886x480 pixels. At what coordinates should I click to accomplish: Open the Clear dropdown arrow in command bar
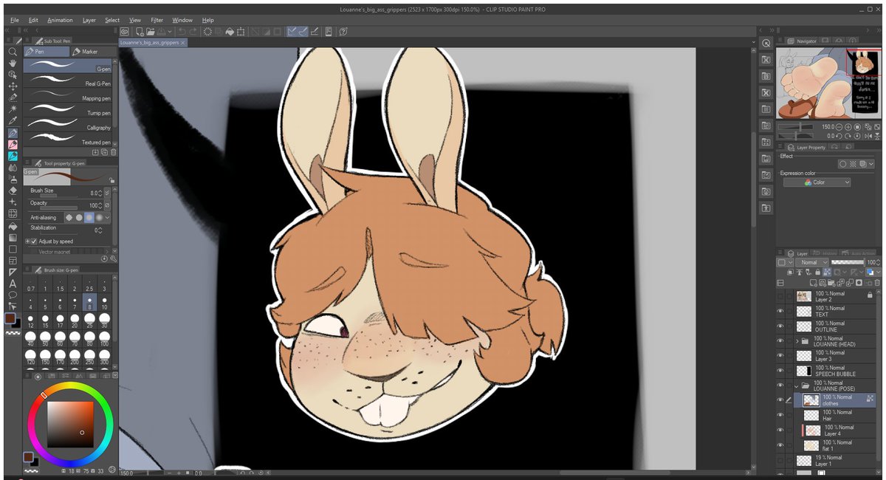coord(170,32)
